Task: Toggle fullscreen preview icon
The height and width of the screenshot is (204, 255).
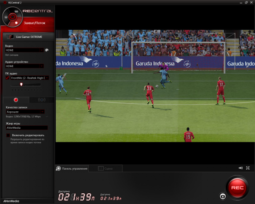Action: [x=248, y=168]
